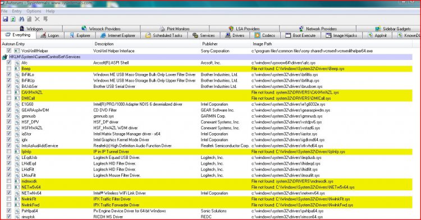This screenshot has width=421, height=220.
Task: Click the file icon of the LMouFlt entry
Action: 17,175
